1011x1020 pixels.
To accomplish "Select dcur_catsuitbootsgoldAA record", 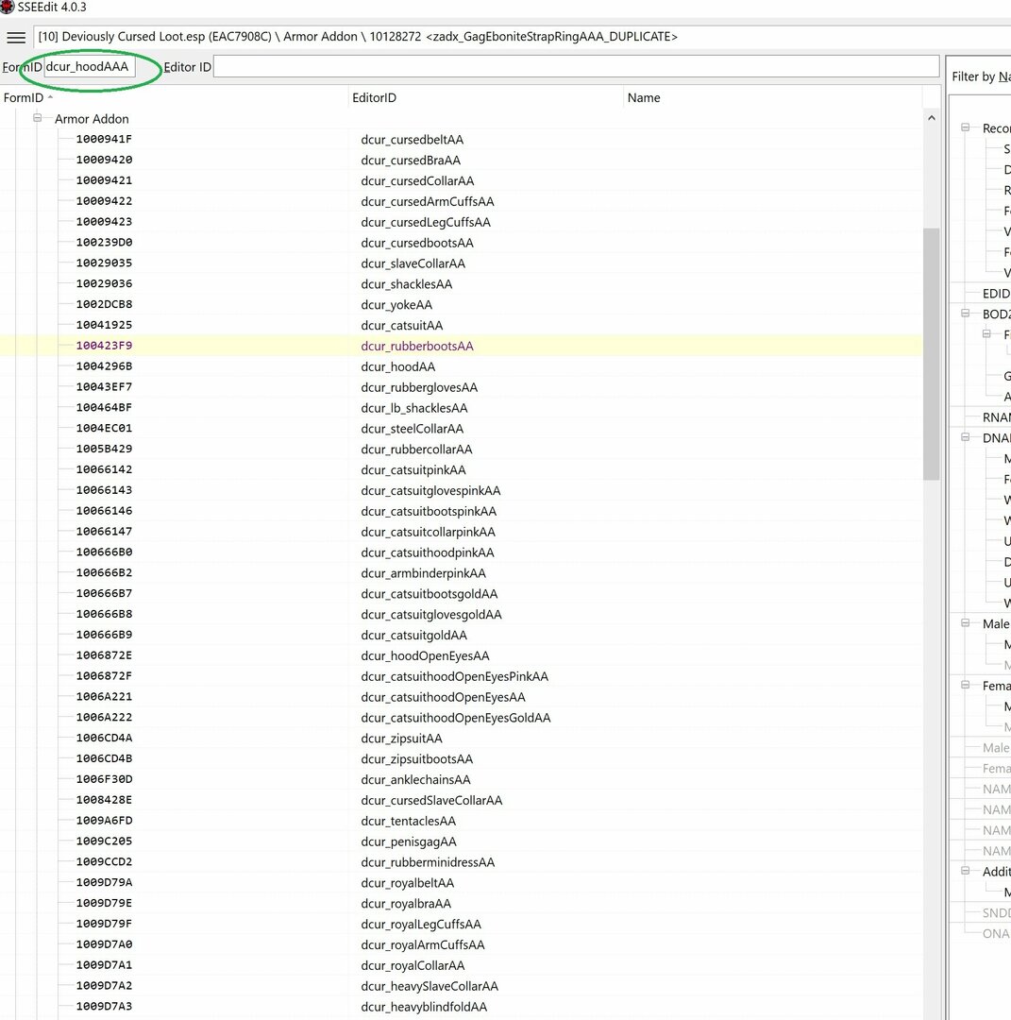I will pos(462,594).
